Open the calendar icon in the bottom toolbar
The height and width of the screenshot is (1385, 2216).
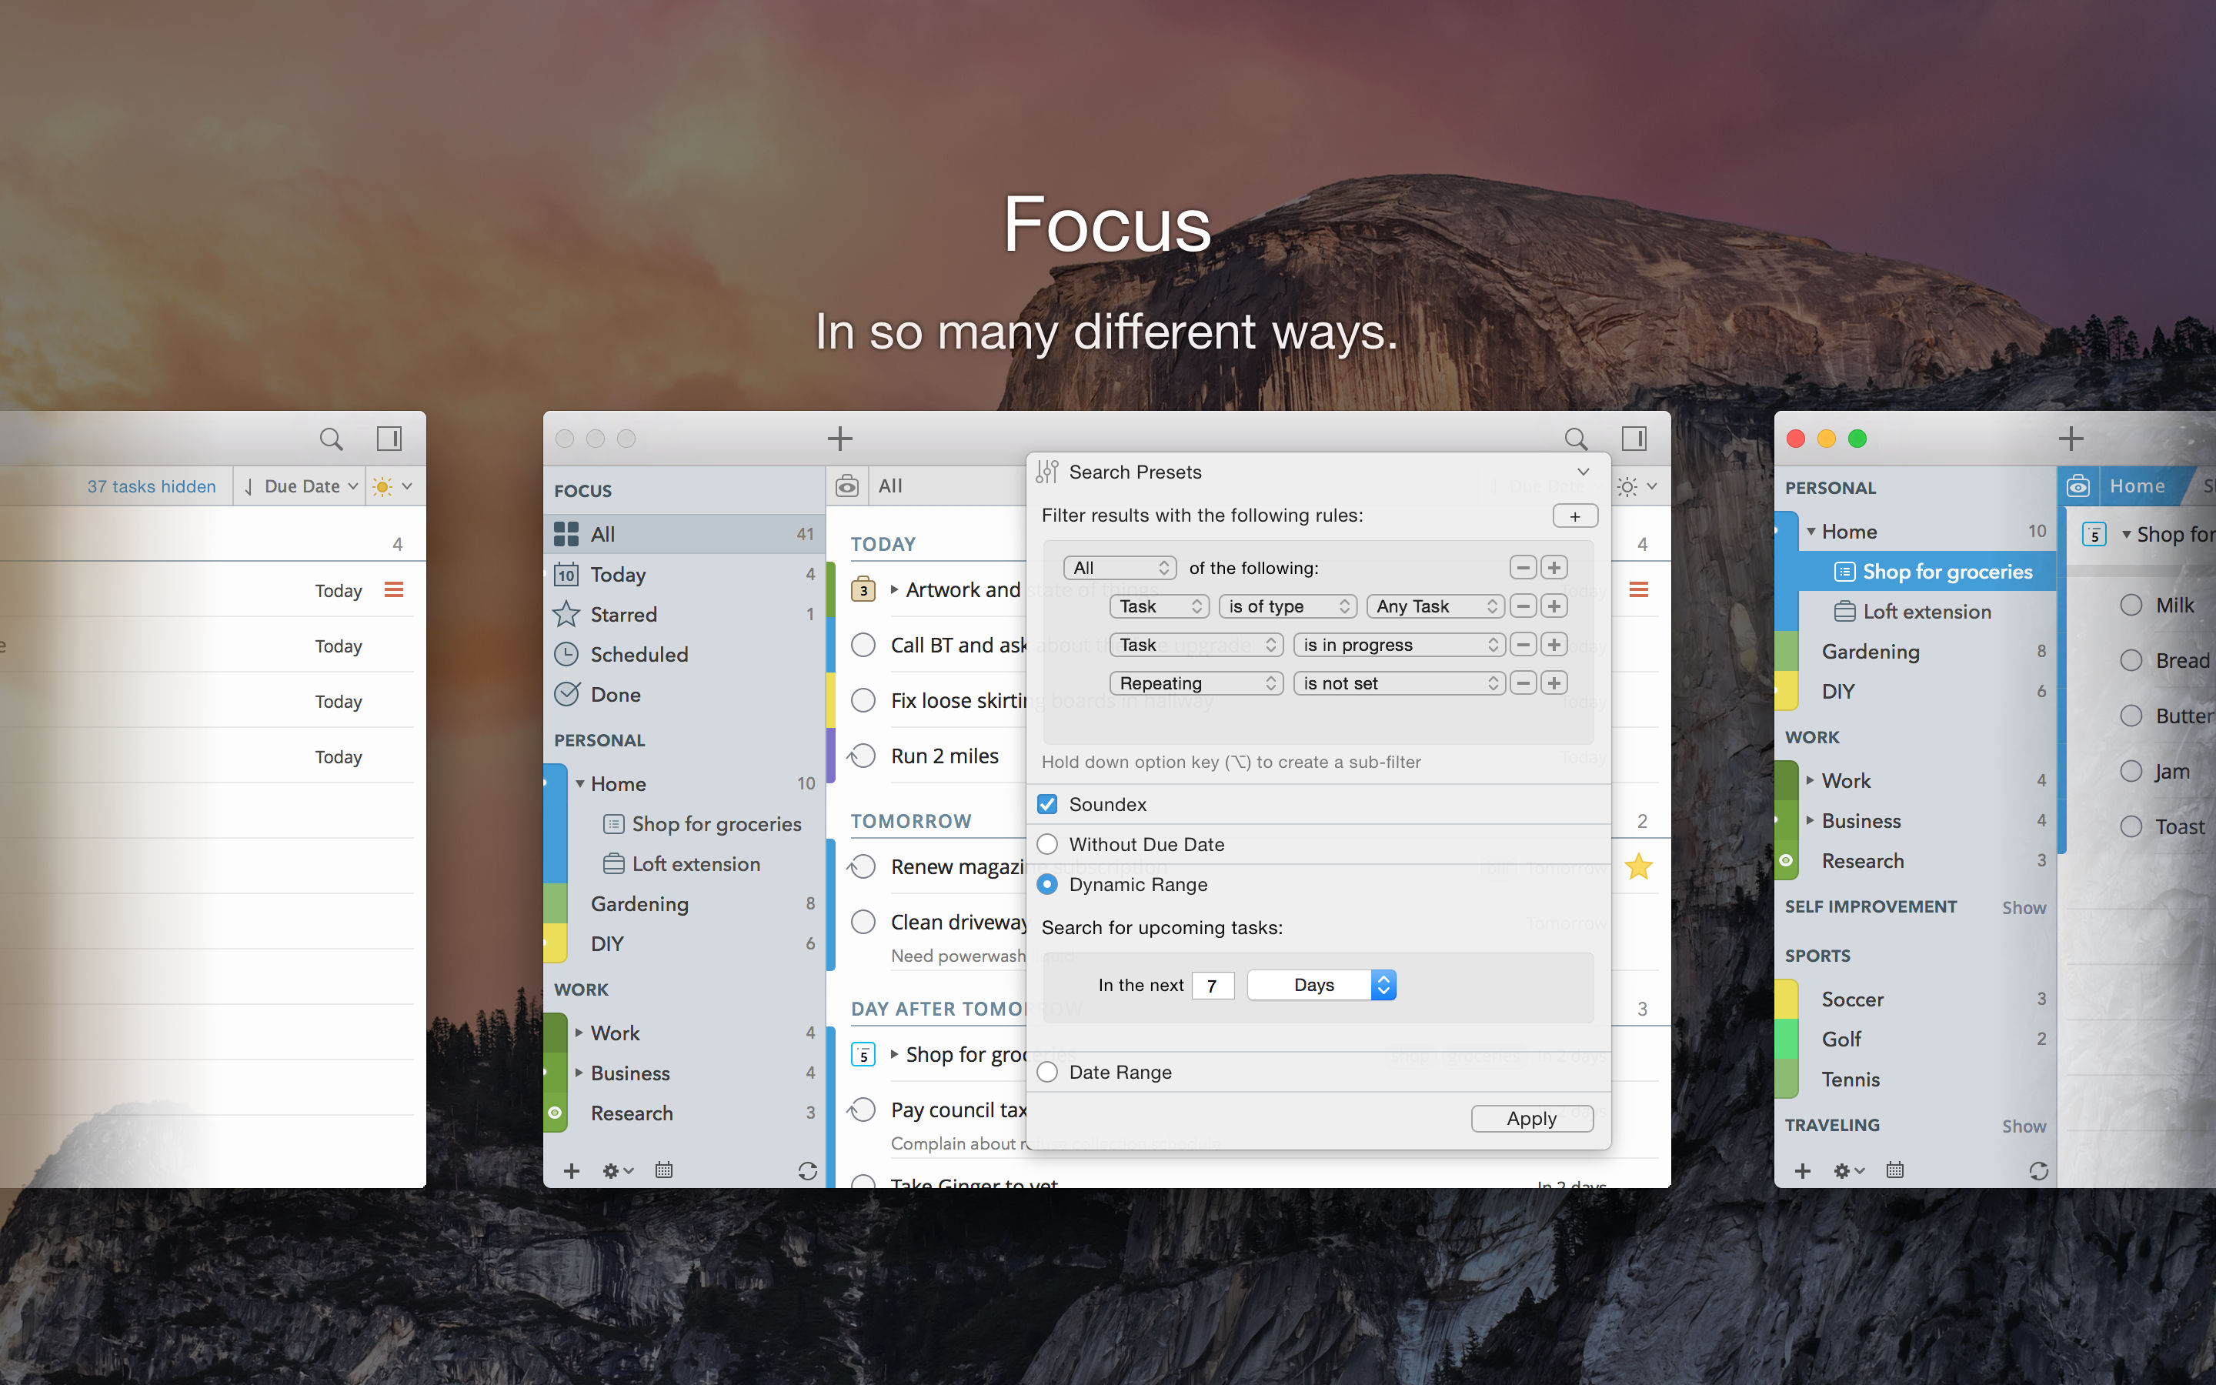[664, 1170]
